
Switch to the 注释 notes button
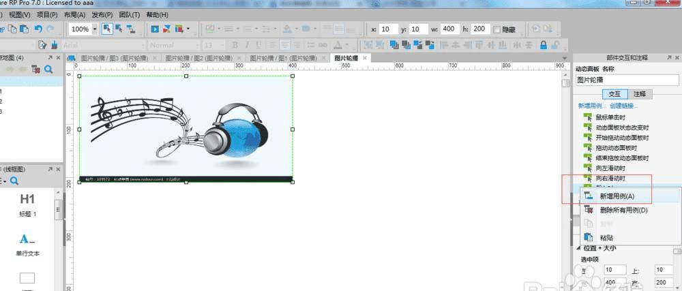pos(640,93)
